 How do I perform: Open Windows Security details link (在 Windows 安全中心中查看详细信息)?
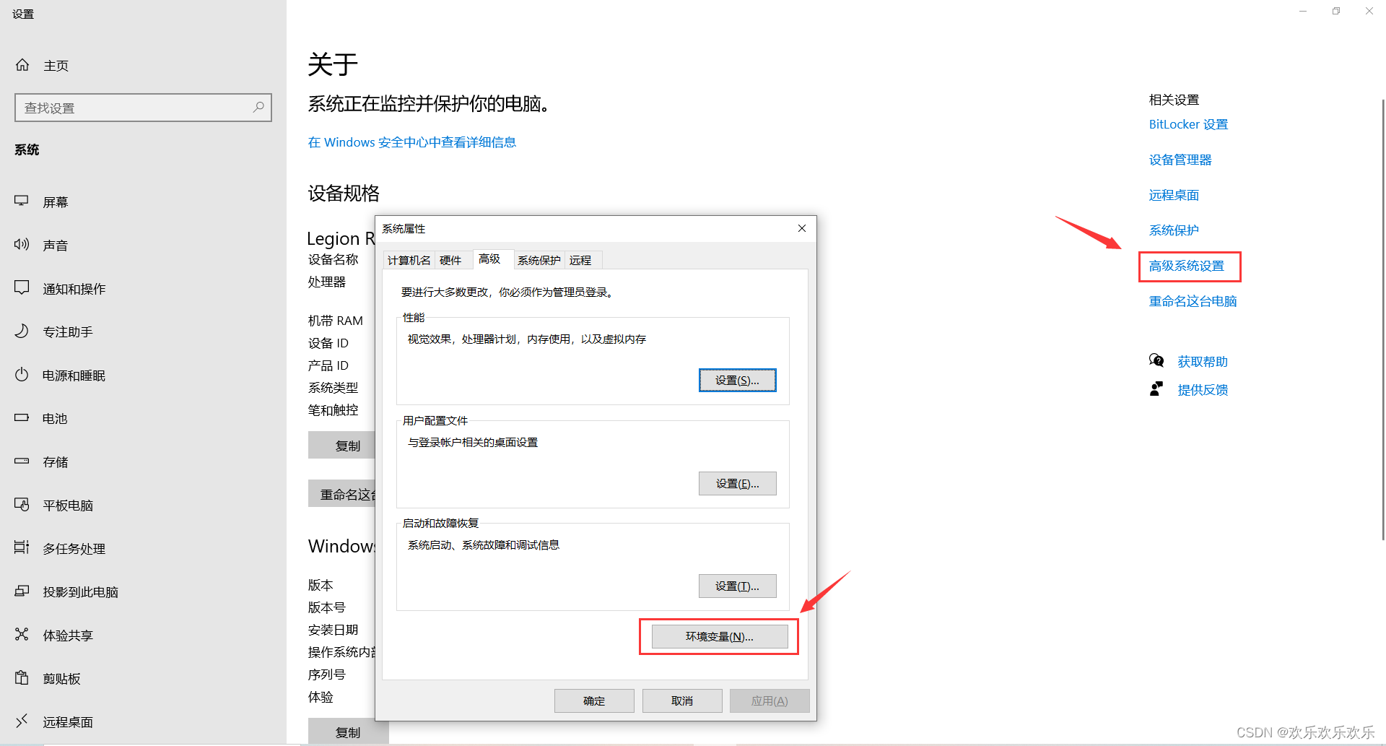pos(412,142)
